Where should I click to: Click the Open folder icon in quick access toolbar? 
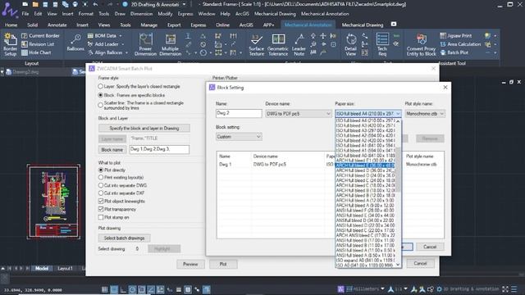click(x=35, y=4)
